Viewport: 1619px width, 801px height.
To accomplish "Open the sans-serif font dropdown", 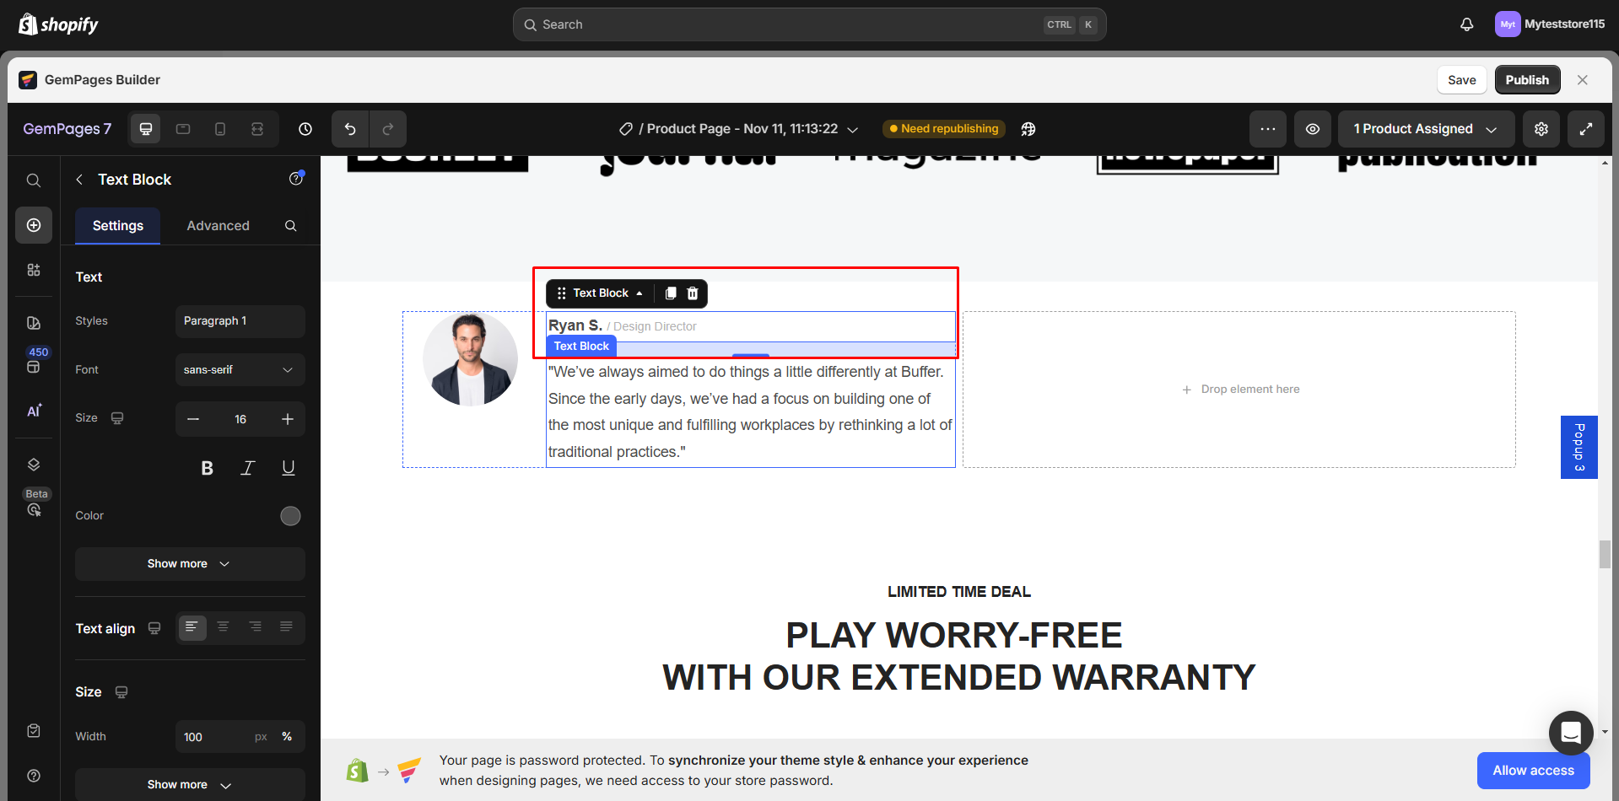I will click(240, 369).
